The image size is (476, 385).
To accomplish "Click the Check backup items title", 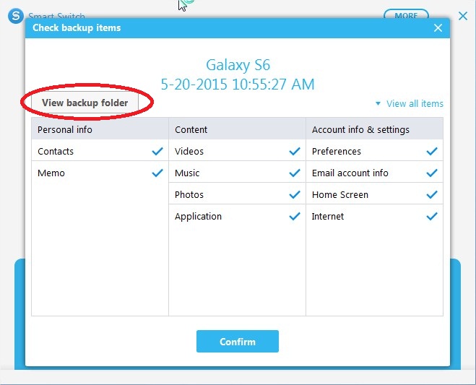I will tap(77, 28).
